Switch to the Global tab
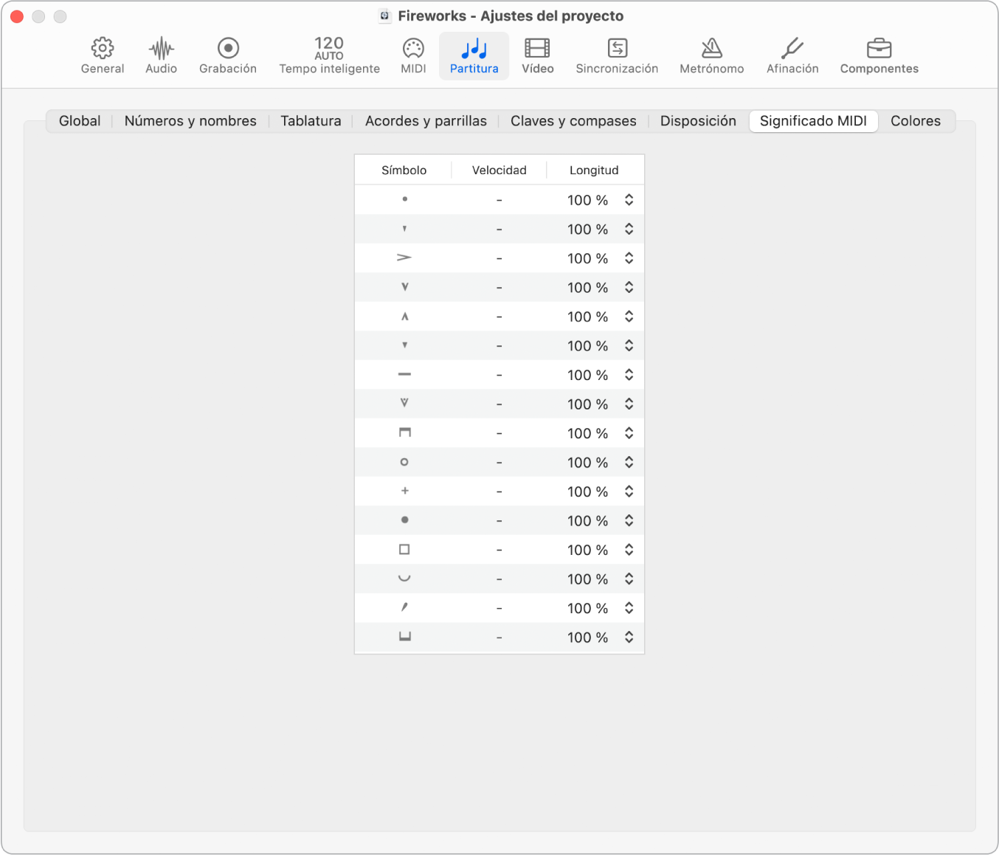Screen dimensions: 999x856 80,121
